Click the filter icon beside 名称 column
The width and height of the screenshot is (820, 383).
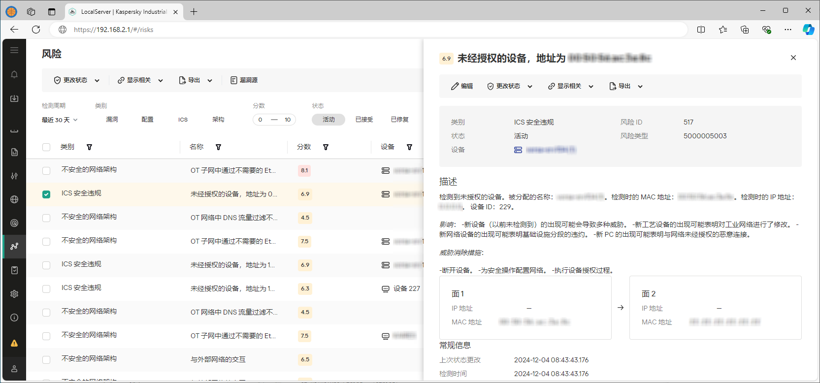218,147
